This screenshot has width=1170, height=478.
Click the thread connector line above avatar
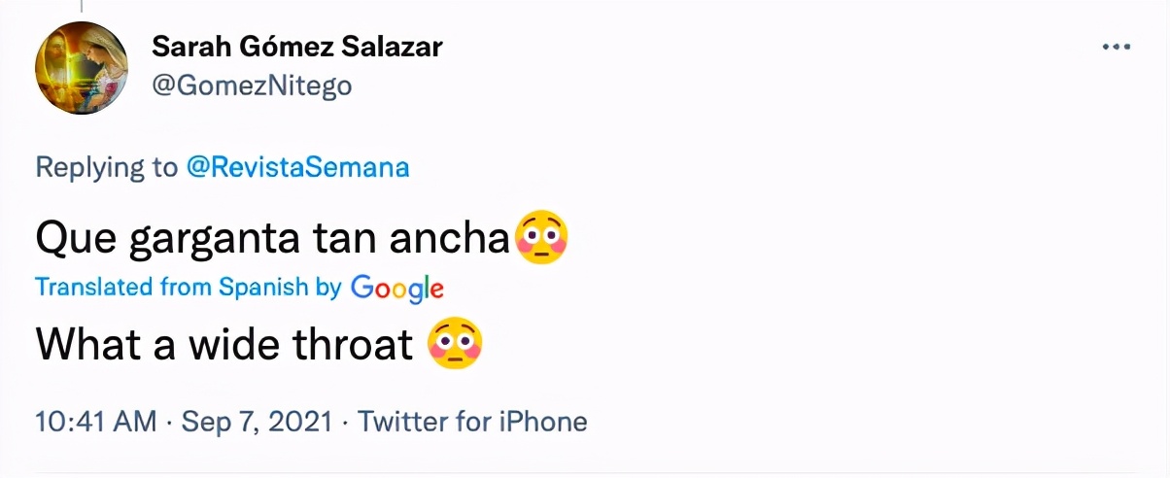(82, 6)
